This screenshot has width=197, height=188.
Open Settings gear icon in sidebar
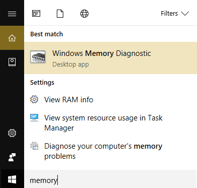(x=12, y=133)
